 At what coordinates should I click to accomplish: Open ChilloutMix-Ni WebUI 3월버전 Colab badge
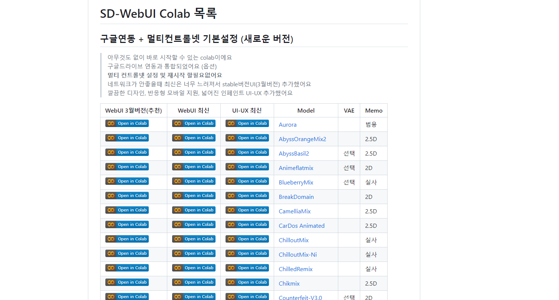pyautogui.click(x=127, y=253)
